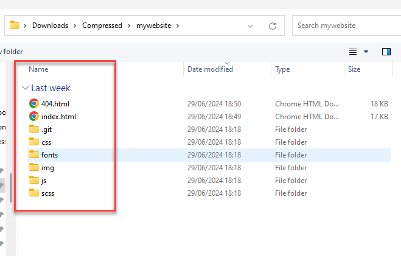Sort by the Type column header

[x=282, y=69]
